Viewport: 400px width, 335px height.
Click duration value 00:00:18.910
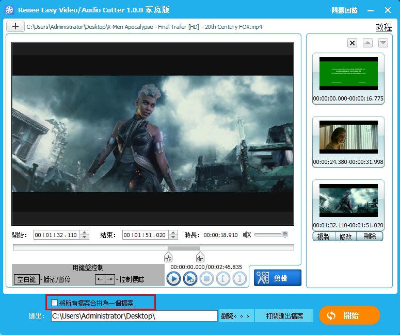[220, 235]
